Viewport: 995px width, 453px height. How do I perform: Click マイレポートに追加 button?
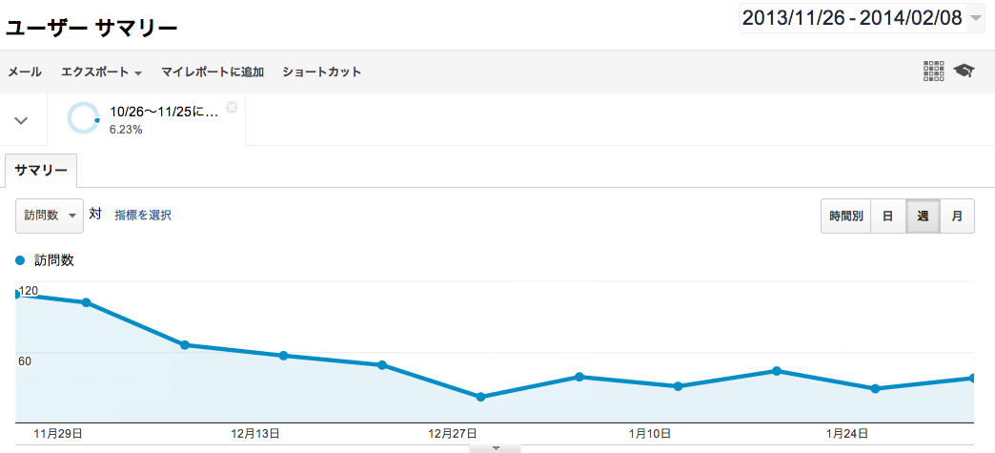[212, 72]
